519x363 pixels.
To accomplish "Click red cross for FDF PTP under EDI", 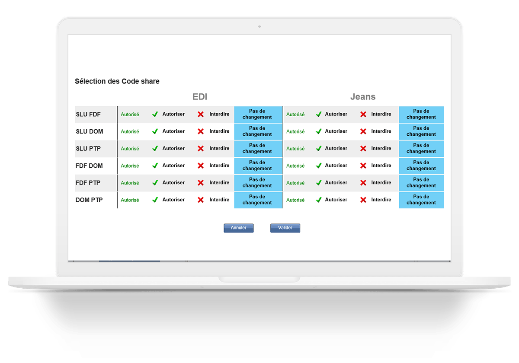I will click(201, 183).
